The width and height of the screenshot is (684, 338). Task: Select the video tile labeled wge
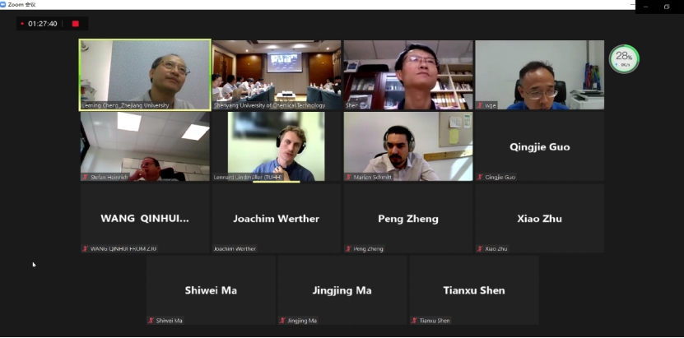pos(540,75)
